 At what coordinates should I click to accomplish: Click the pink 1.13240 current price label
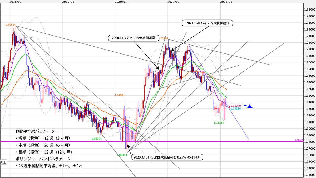click(x=235, y=106)
